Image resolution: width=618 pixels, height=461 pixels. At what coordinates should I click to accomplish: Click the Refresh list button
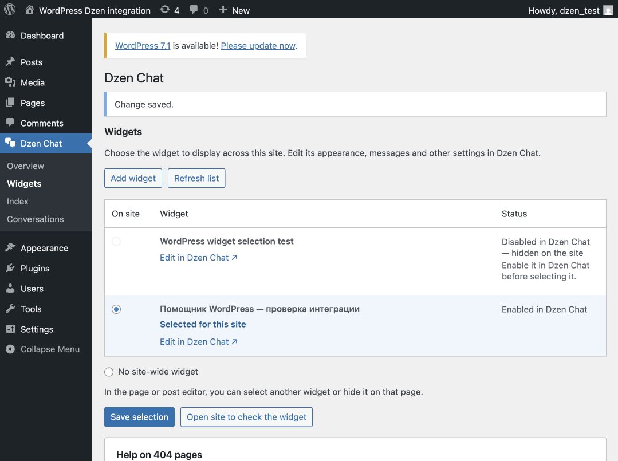point(196,178)
